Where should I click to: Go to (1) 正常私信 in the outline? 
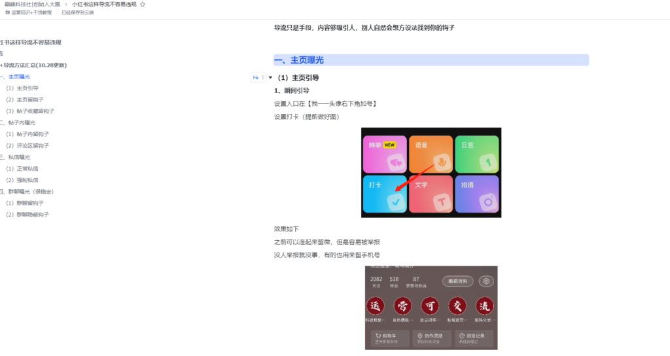22,168
